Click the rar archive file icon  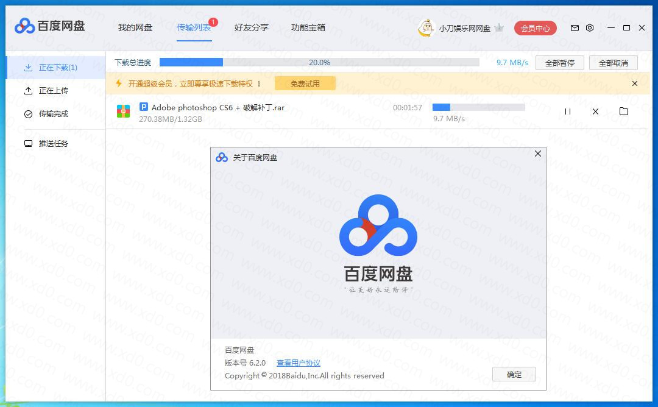pyautogui.click(x=123, y=111)
